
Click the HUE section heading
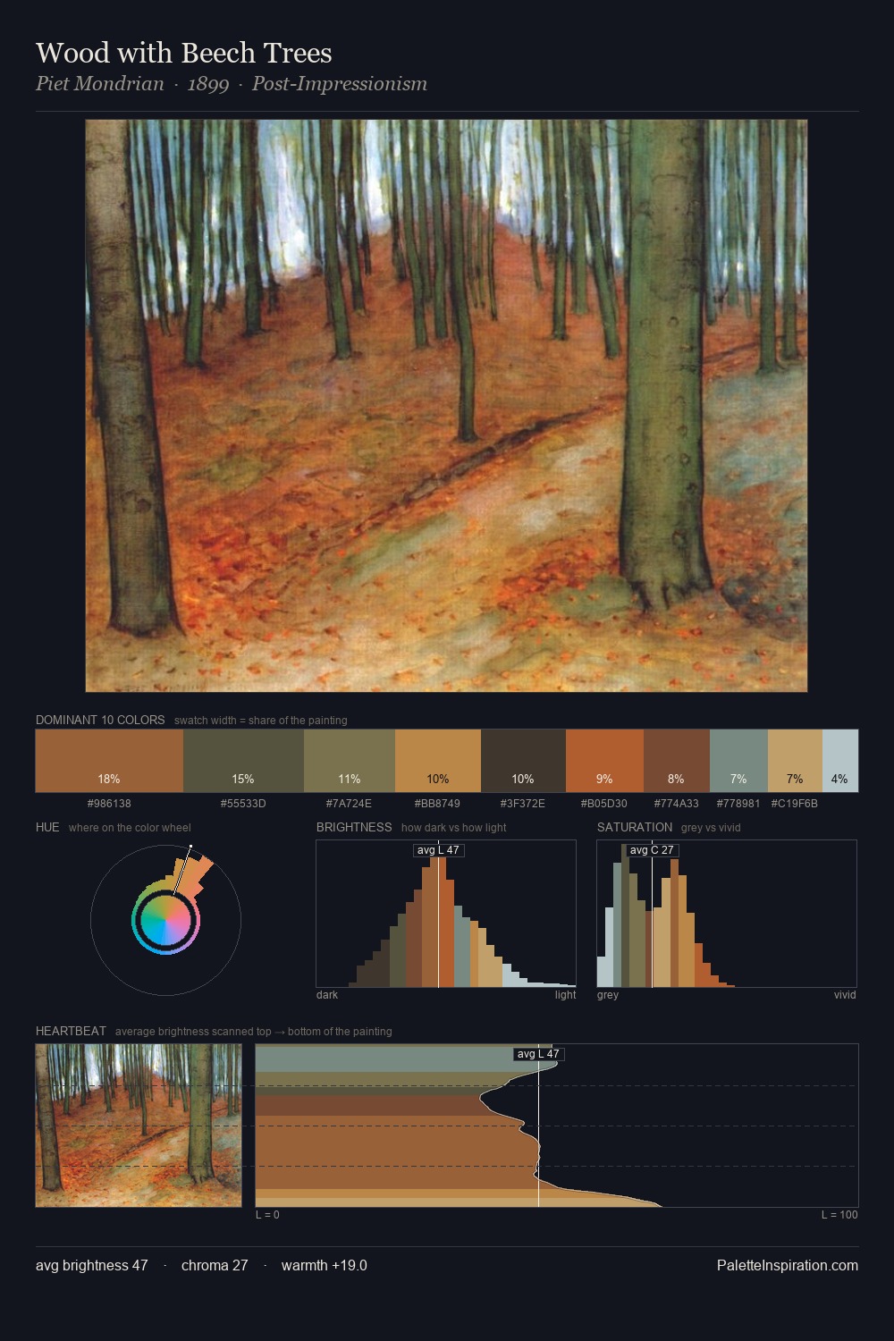click(x=47, y=827)
